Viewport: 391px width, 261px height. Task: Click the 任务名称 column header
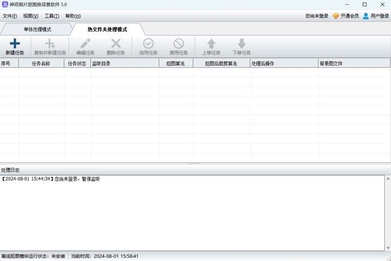[x=41, y=64]
